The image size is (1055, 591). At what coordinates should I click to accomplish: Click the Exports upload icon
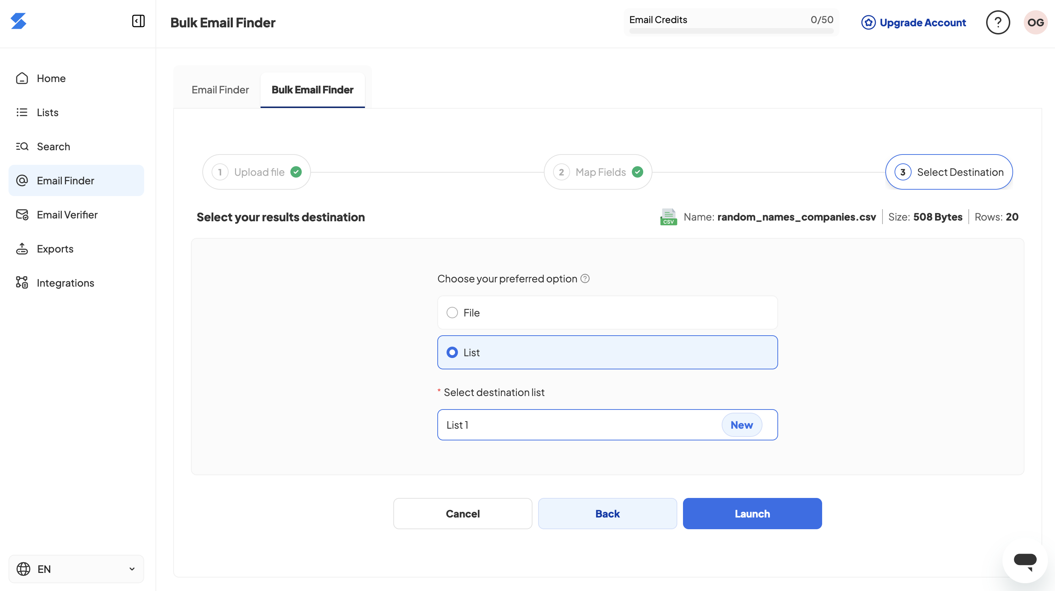click(22, 248)
